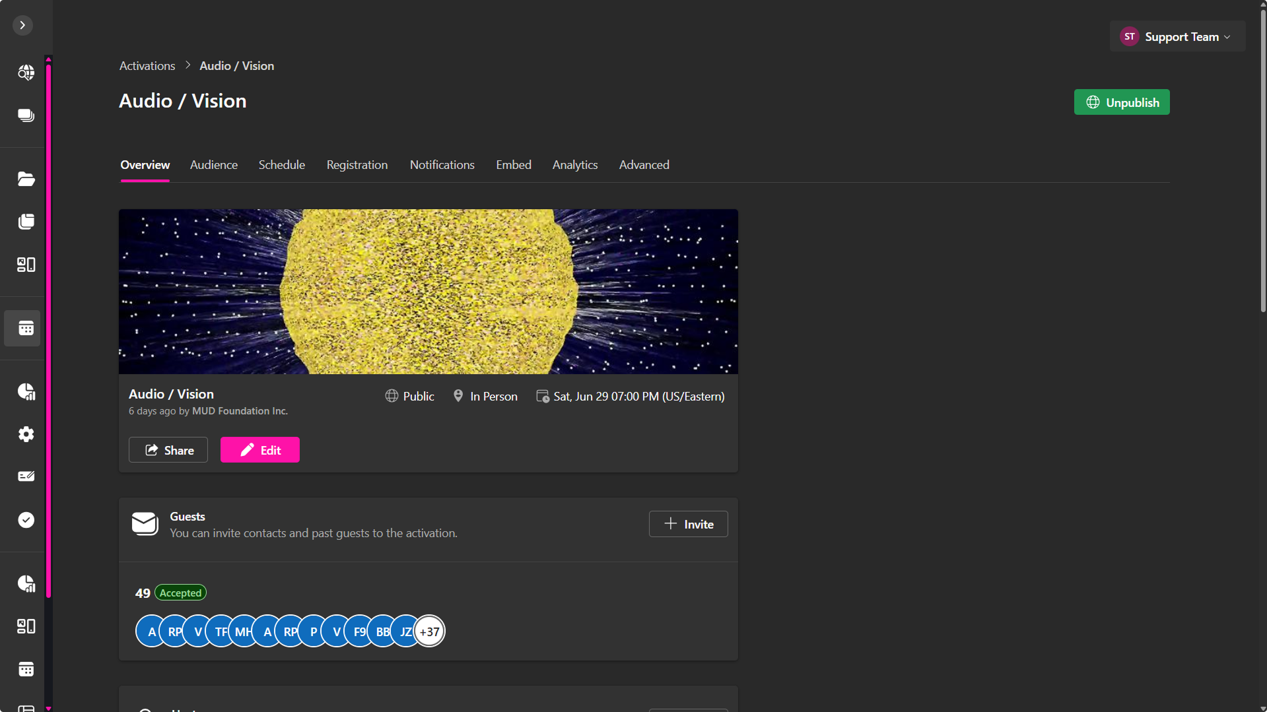The image size is (1267, 712).
Task: Click the Audio / Vision banner image
Action: pos(428,292)
